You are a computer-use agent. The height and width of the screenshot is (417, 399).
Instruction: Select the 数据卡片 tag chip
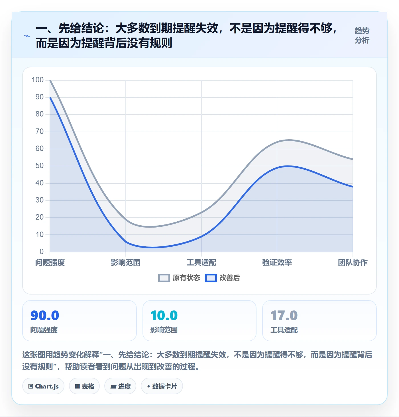coord(162,386)
